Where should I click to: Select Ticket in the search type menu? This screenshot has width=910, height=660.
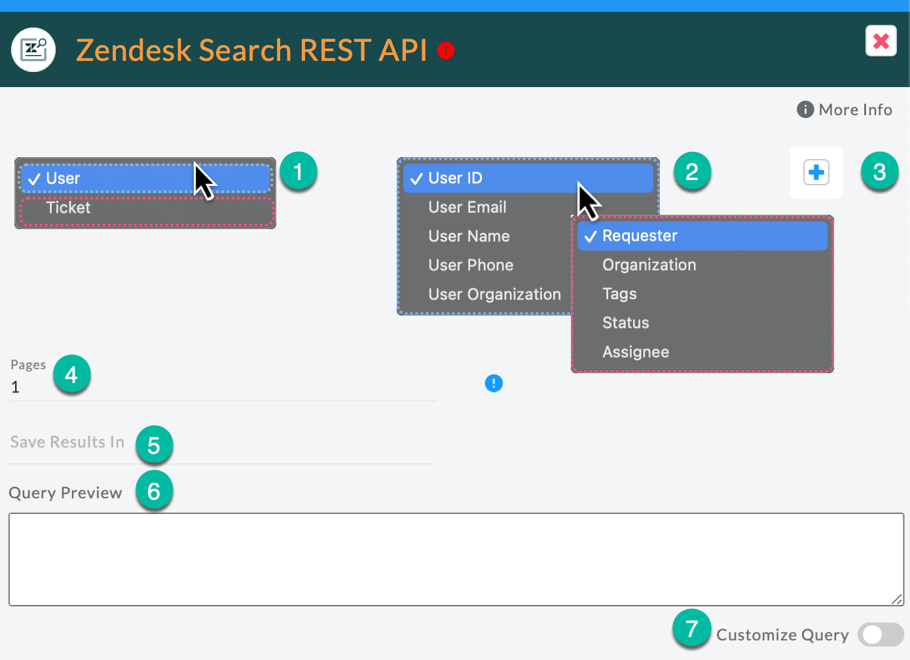pos(145,208)
